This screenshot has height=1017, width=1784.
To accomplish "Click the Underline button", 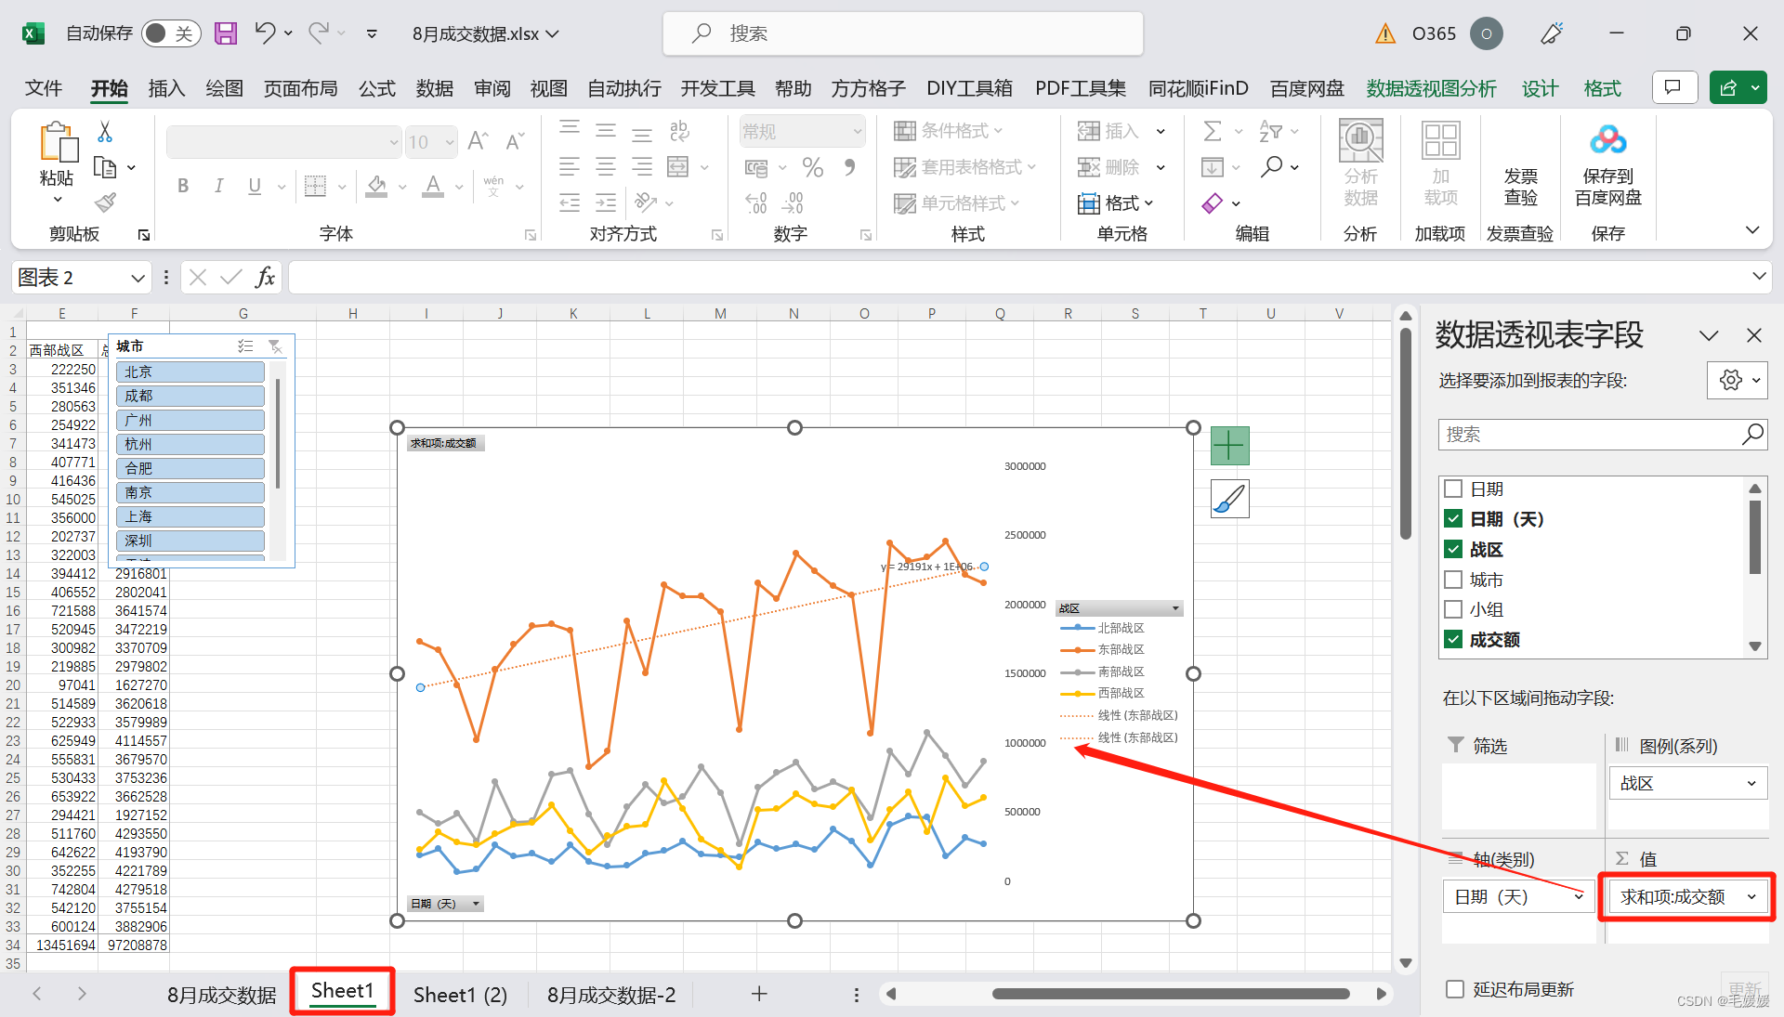I will pos(255,186).
